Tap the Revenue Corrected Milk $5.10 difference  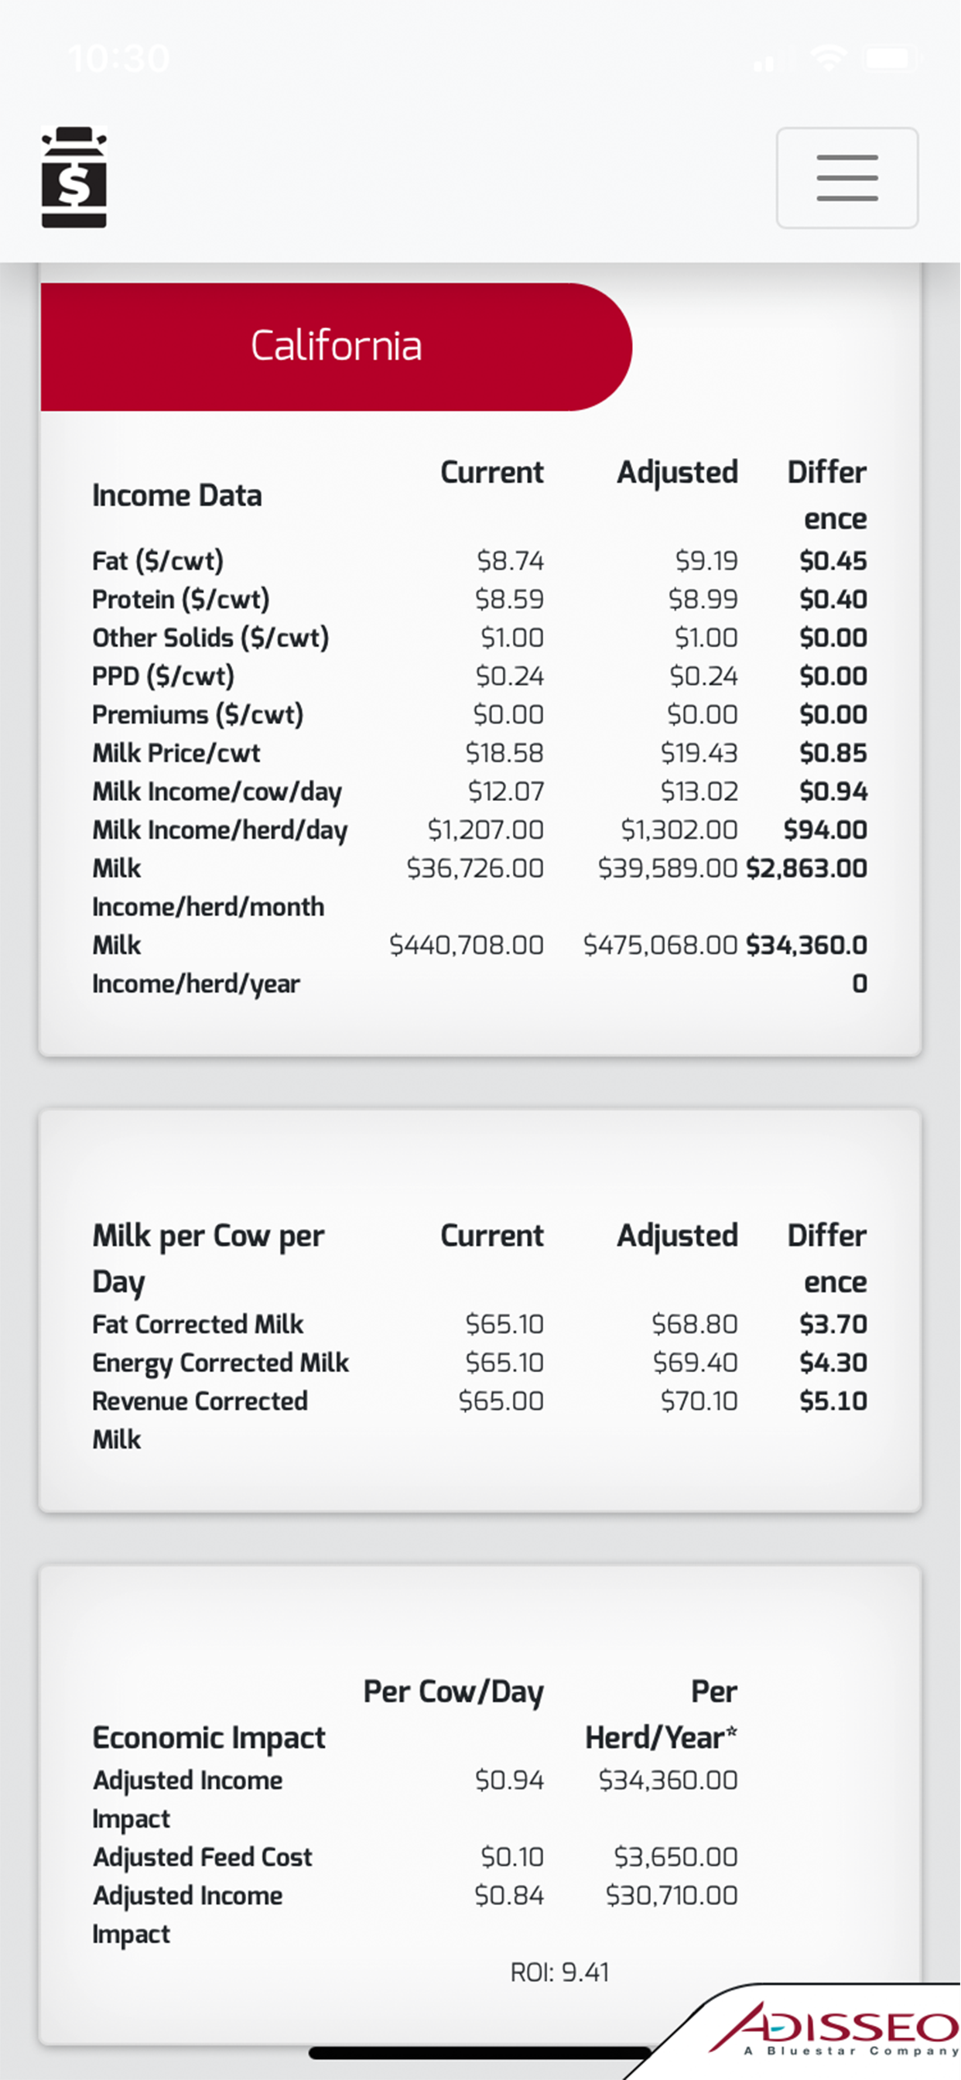pos(833,1400)
